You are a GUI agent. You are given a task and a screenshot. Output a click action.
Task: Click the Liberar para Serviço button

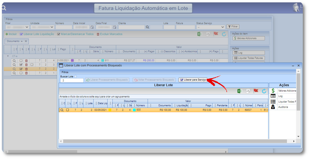(x=193, y=80)
